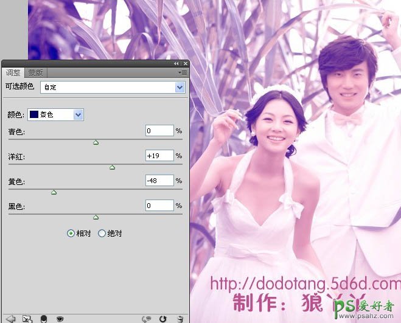Image resolution: width=401 pixels, height=323 pixels.
Task: Select the 相对 radio button
Action: click(x=71, y=233)
